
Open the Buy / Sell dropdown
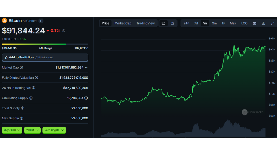[12, 130]
